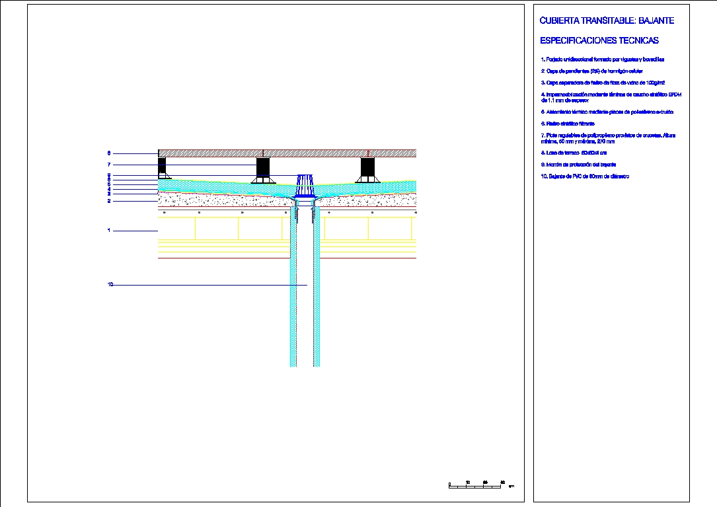This screenshot has width=717, height=507.
Task: Select legend line 6, Fieltro sintético filtrante
Action: click(568, 124)
